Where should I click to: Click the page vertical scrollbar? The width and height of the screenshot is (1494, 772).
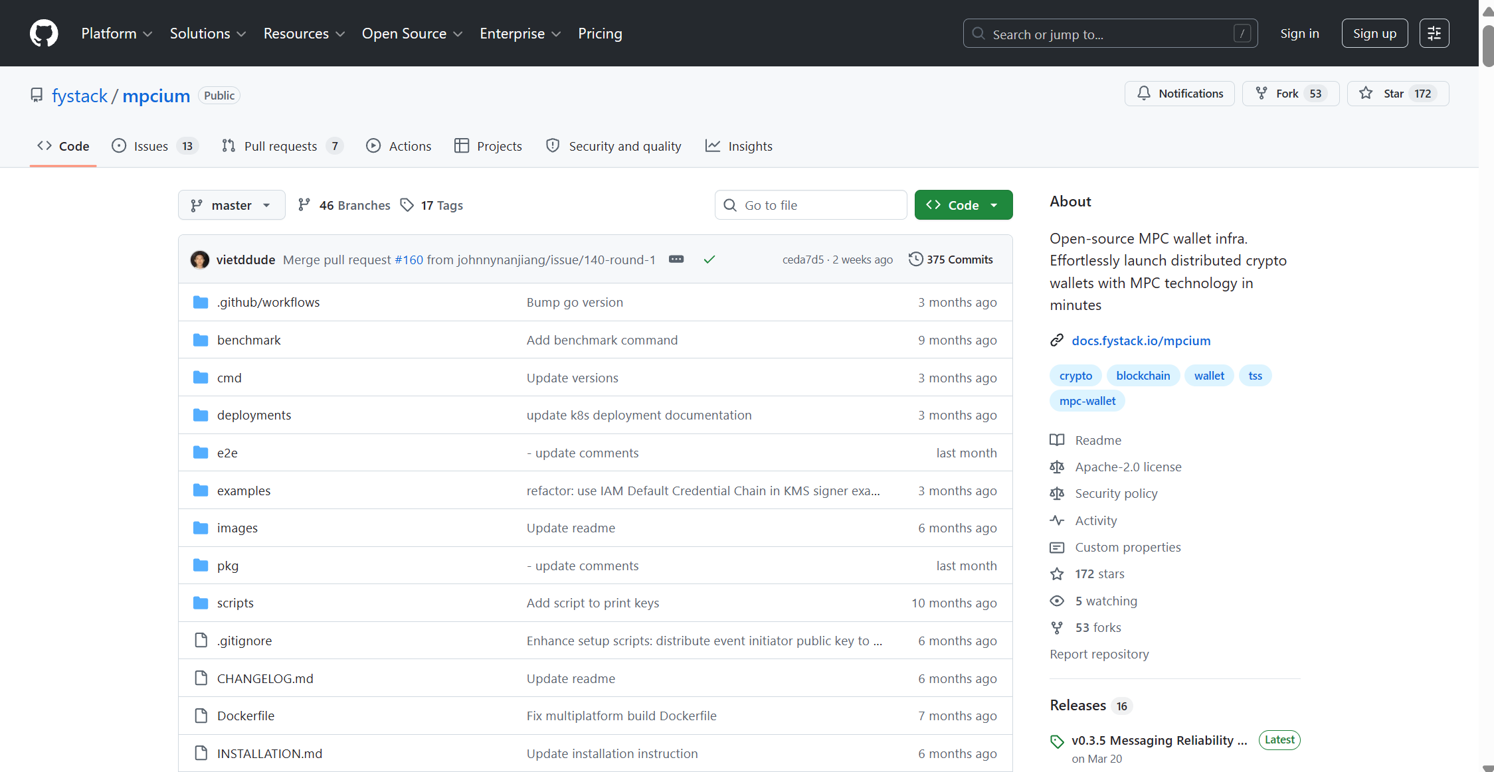point(1487,46)
